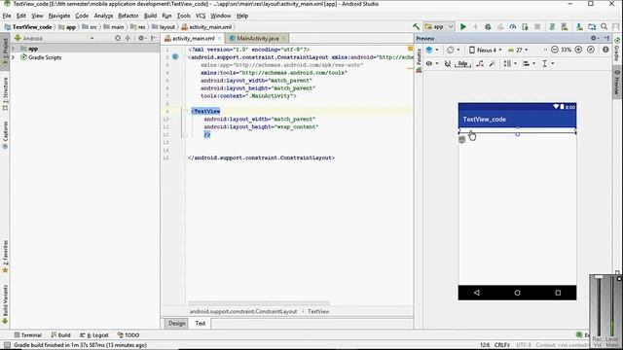Open the Nexus 4 device dropdown
623x350 pixels.
[x=486, y=50]
